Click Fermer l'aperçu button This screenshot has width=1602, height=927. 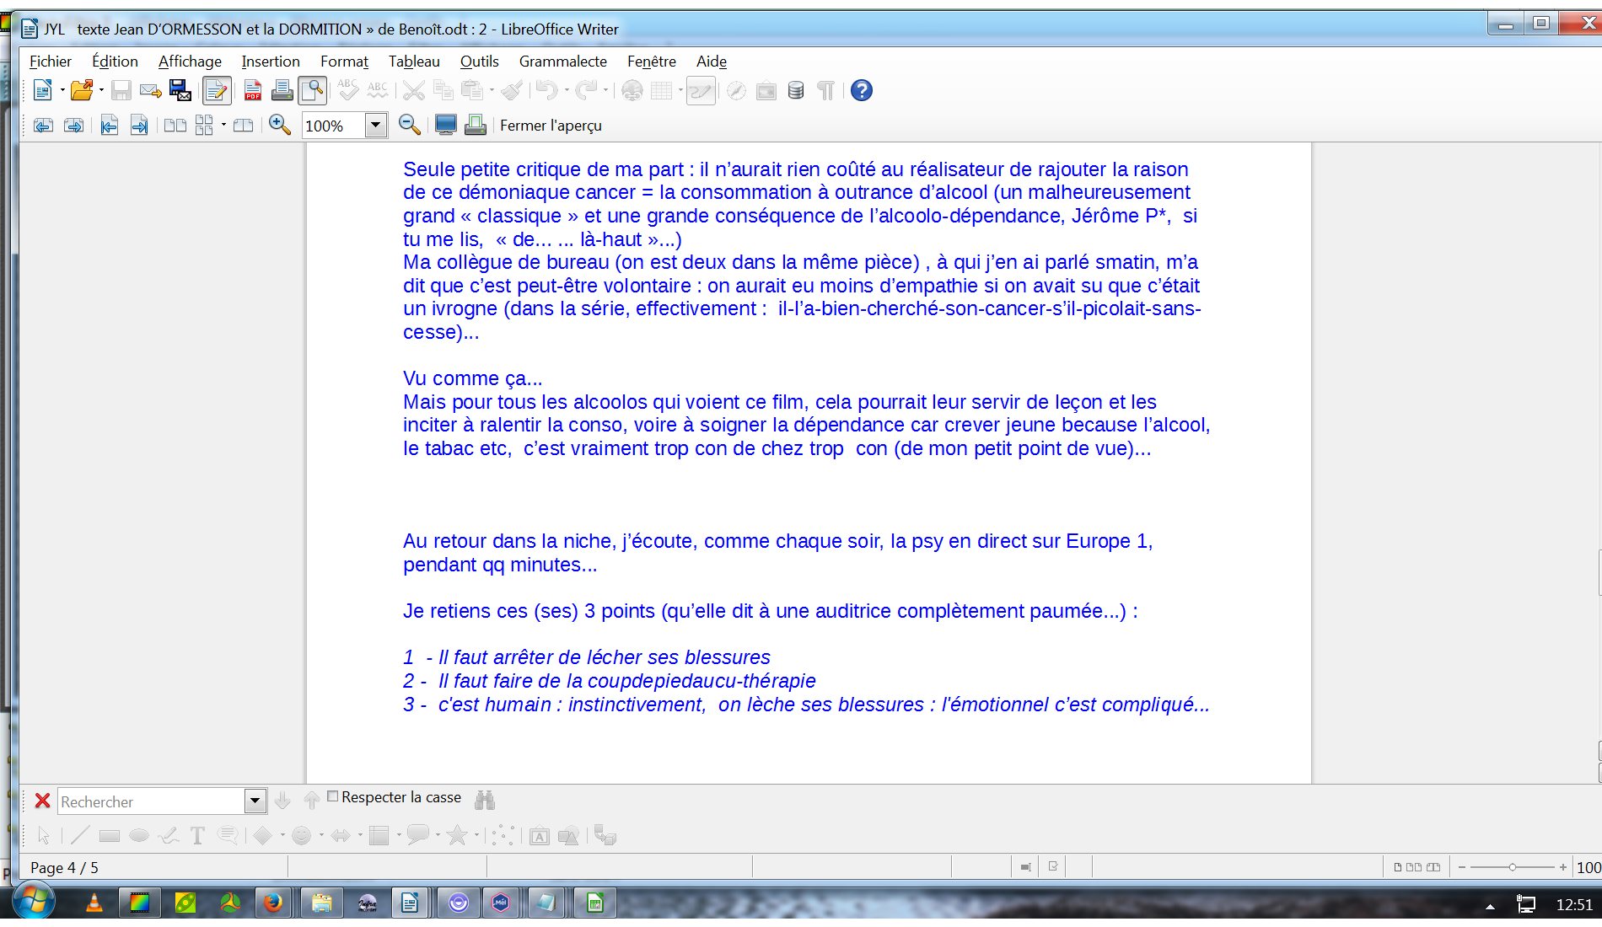pos(551,126)
